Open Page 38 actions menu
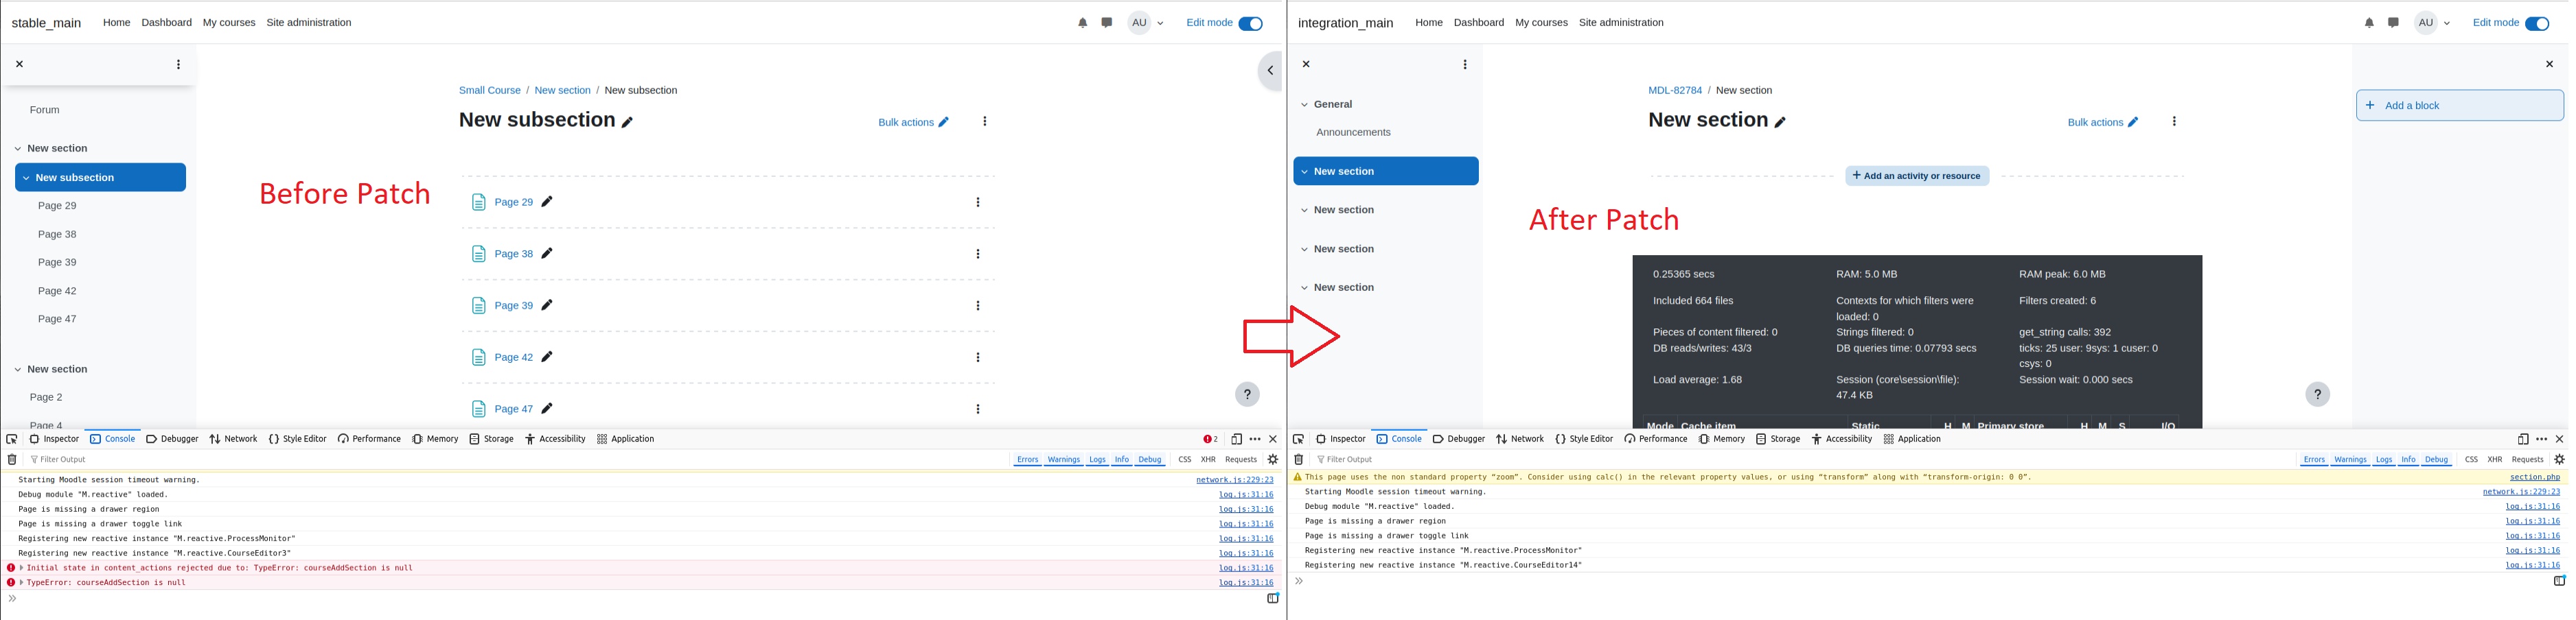 977,254
